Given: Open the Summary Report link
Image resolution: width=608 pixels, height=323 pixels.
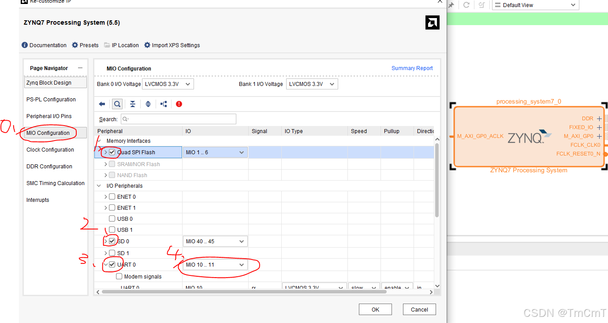Looking at the screenshot, I should click(x=412, y=68).
